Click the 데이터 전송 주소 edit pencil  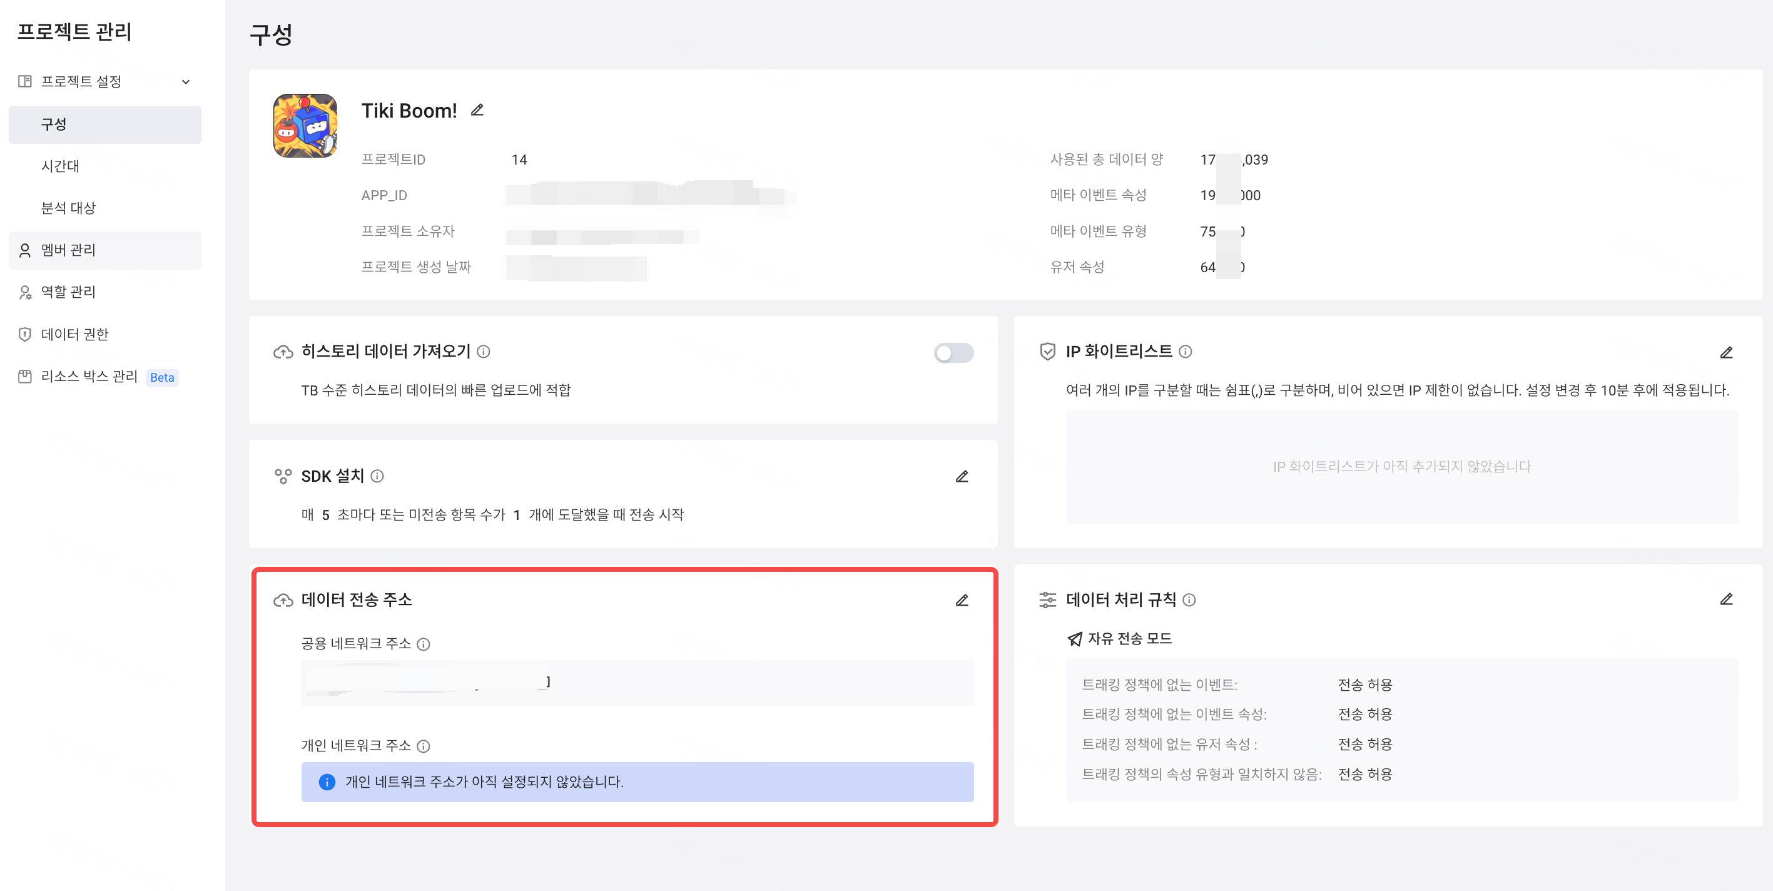tap(962, 601)
